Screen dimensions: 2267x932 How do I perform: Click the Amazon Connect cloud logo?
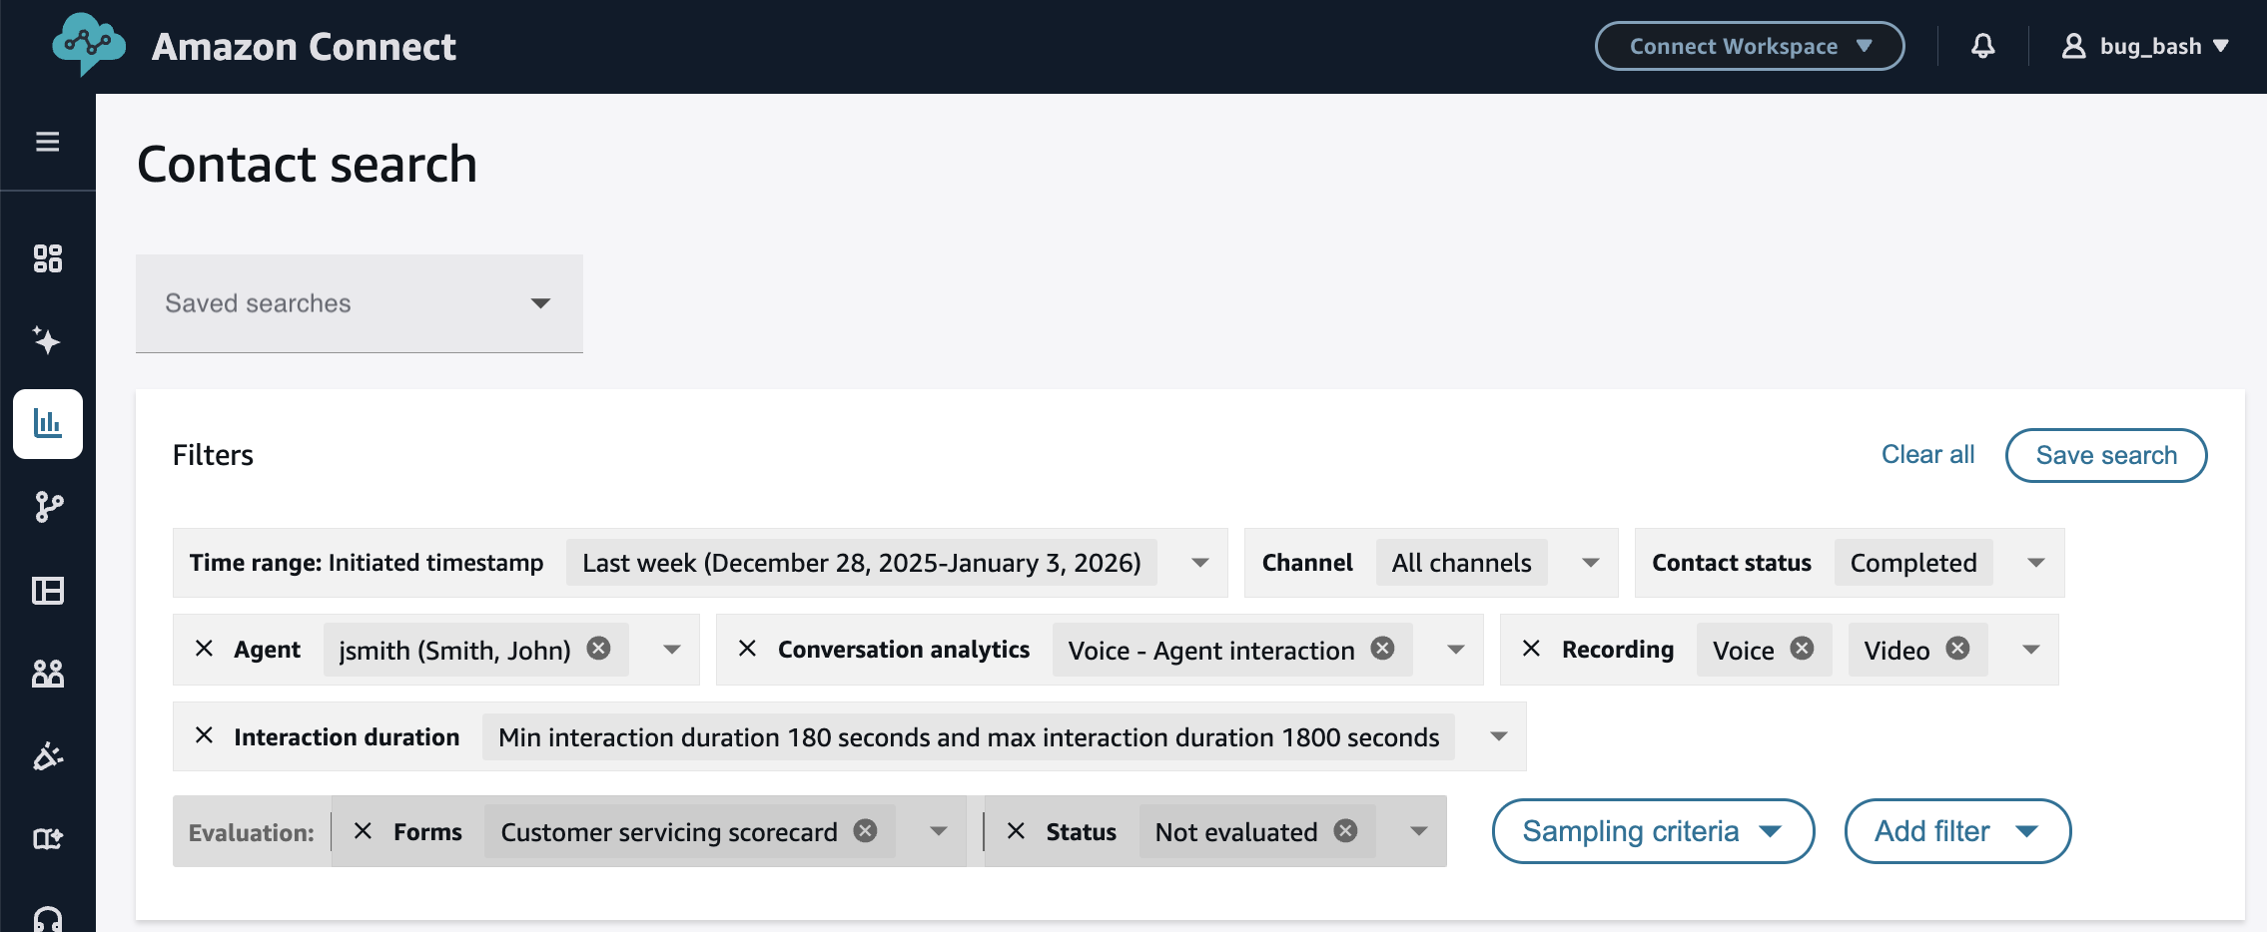tap(89, 45)
